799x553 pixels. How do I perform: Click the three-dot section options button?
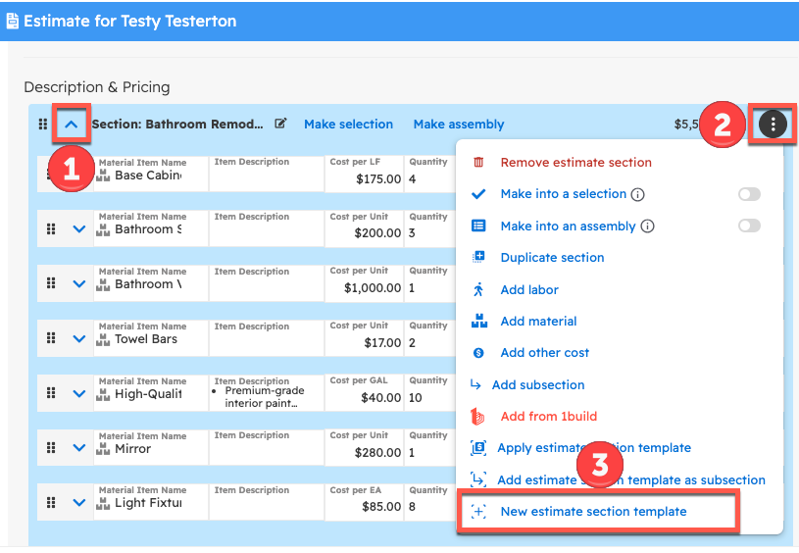[x=773, y=125]
